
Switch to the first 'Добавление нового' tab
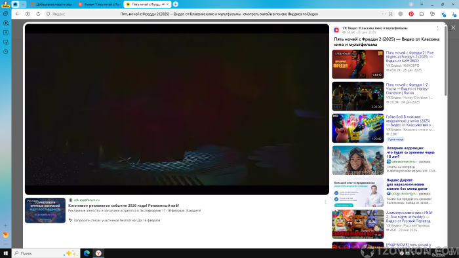tap(52, 5)
